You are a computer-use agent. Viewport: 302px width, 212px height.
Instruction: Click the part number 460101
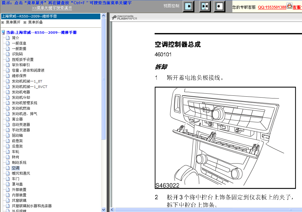click(163, 55)
